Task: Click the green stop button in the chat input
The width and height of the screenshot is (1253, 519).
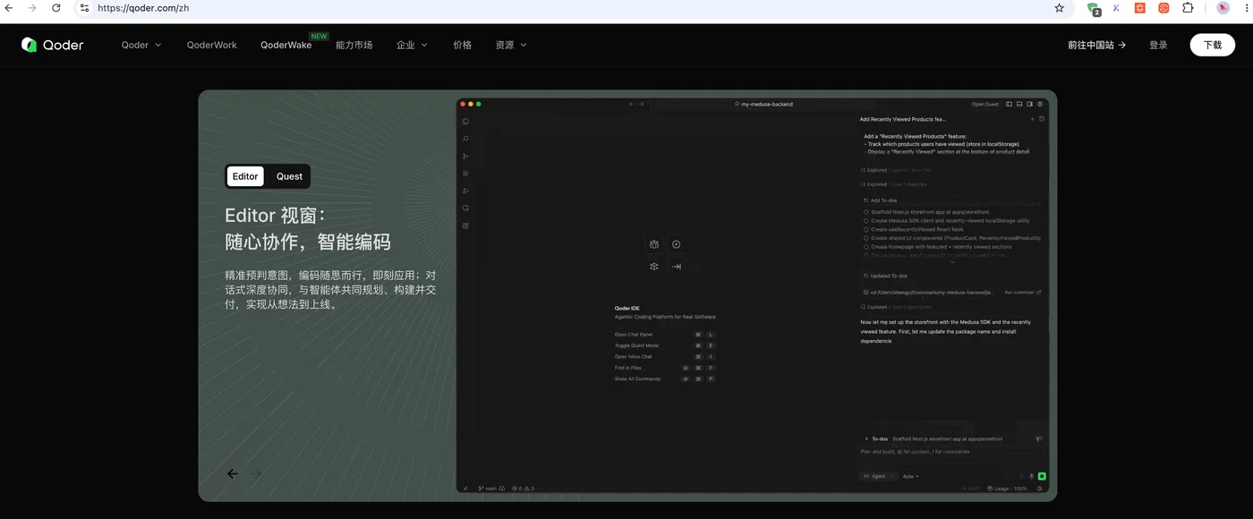Action: pyautogui.click(x=1042, y=476)
